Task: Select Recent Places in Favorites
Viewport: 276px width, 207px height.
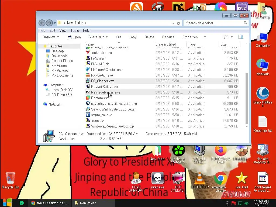Action: (62, 61)
